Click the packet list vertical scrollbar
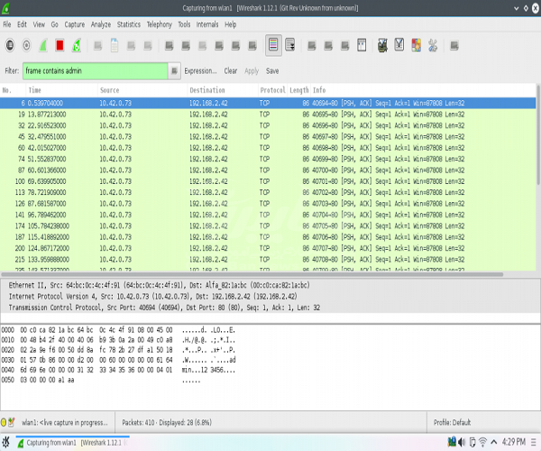 [x=538, y=134]
